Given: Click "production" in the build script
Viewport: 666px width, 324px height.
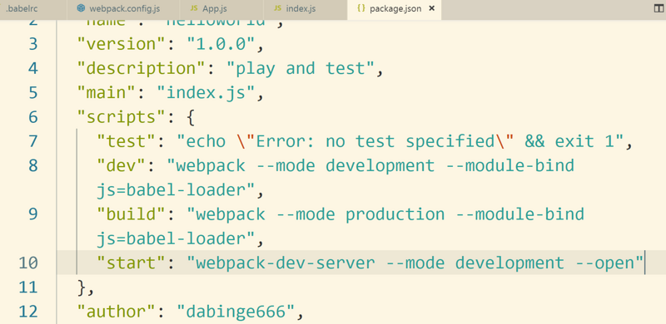Looking at the screenshot, I should 395,214.
